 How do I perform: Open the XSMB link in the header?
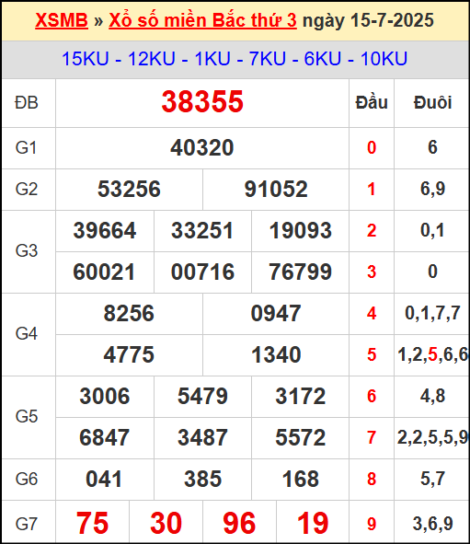(62, 20)
